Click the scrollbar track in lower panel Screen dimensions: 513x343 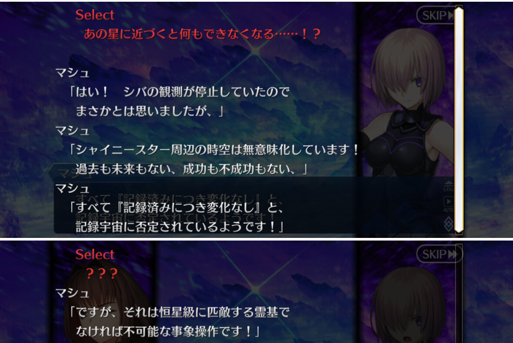point(459,294)
